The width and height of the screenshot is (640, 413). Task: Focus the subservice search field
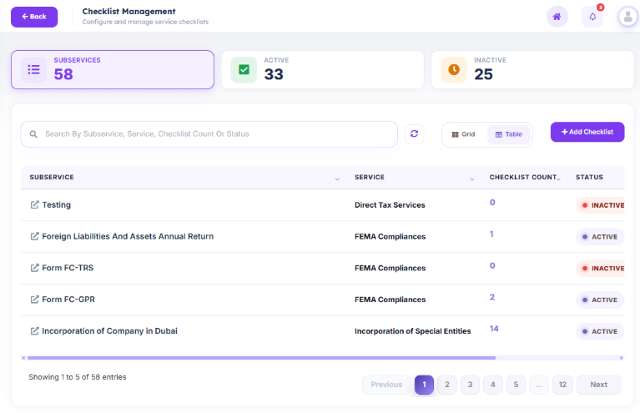click(209, 133)
